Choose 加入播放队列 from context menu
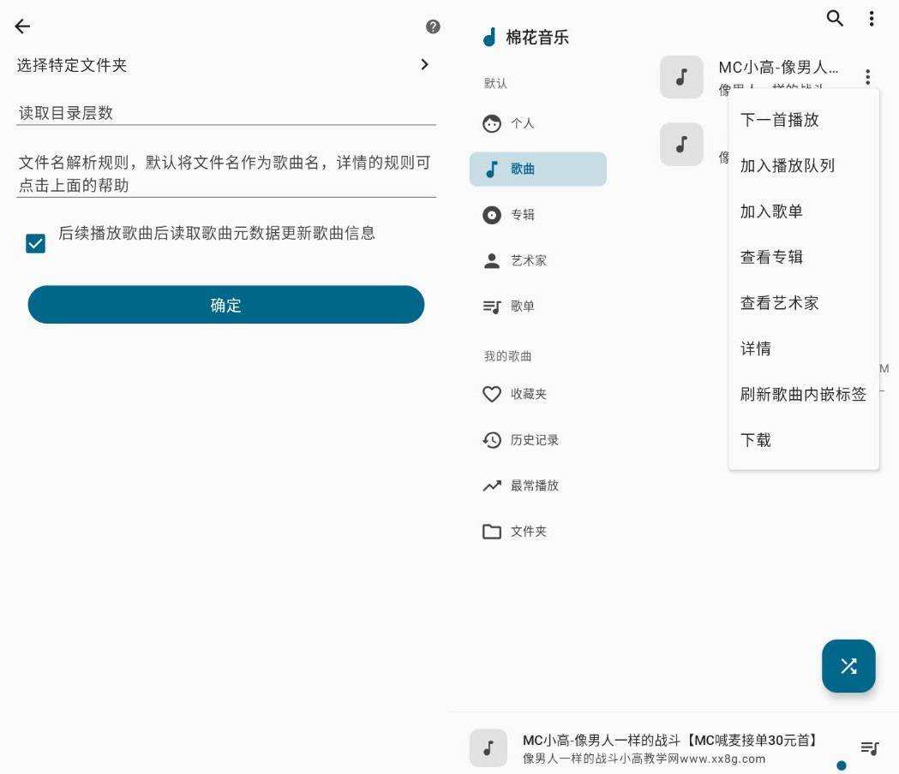The height and width of the screenshot is (774, 899). click(x=804, y=165)
